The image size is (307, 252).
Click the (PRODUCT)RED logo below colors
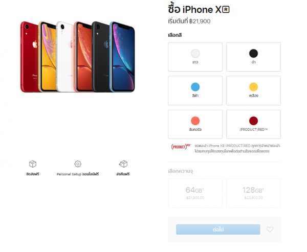tap(181, 147)
